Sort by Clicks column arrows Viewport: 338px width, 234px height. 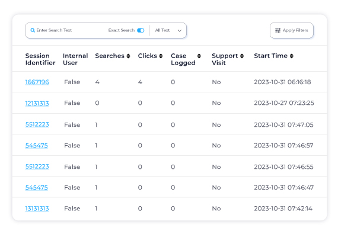pyautogui.click(x=161, y=56)
